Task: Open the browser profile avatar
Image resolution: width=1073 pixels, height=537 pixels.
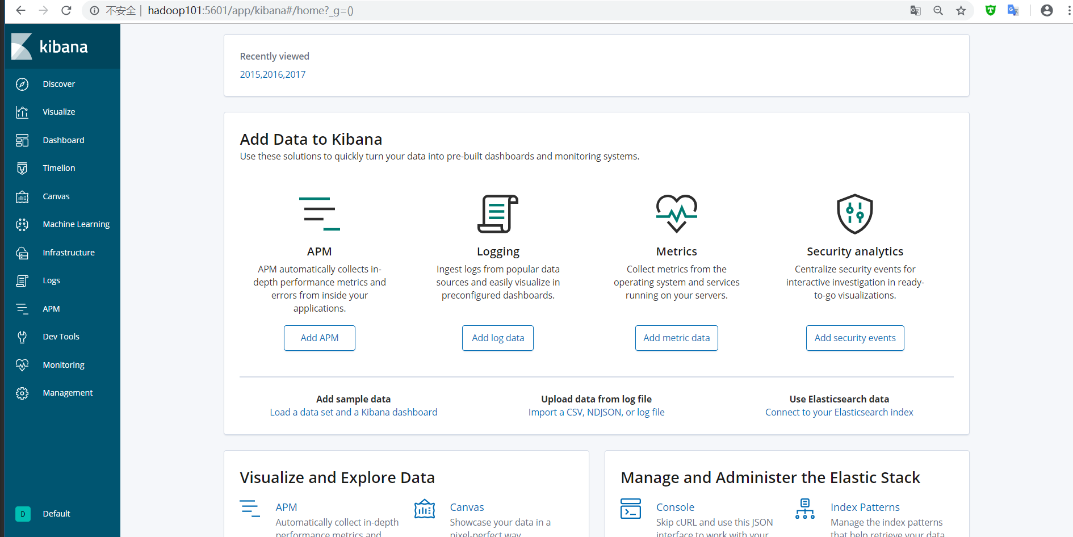Action: pos(1047,10)
